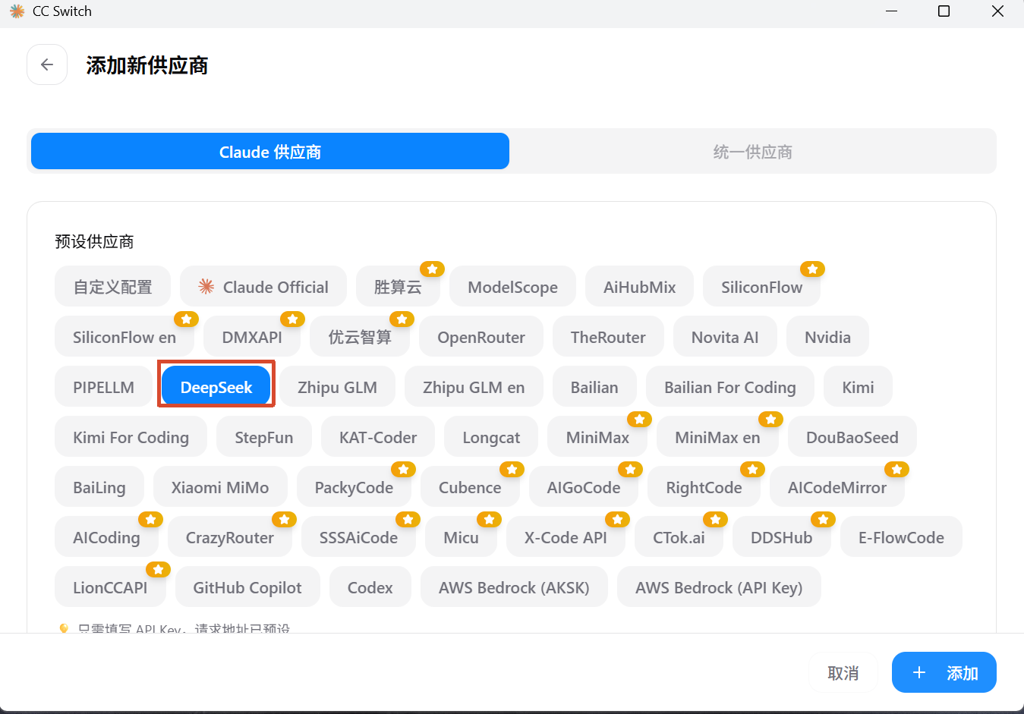Select the 胜算云 provider preset
1024x714 pixels.
[x=398, y=287]
